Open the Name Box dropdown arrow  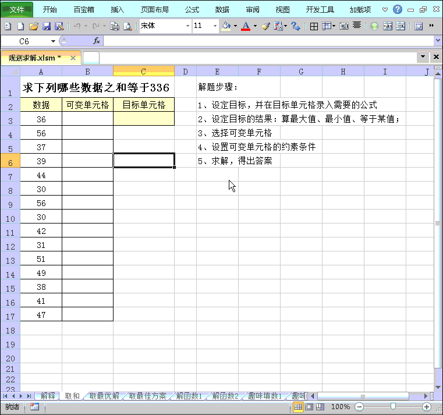click(53, 41)
